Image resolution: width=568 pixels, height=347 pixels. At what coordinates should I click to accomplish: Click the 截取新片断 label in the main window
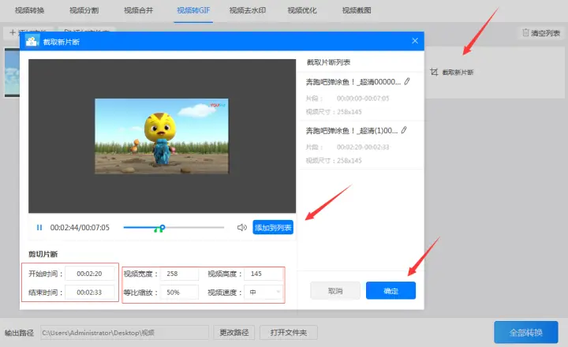coord(458,72)
